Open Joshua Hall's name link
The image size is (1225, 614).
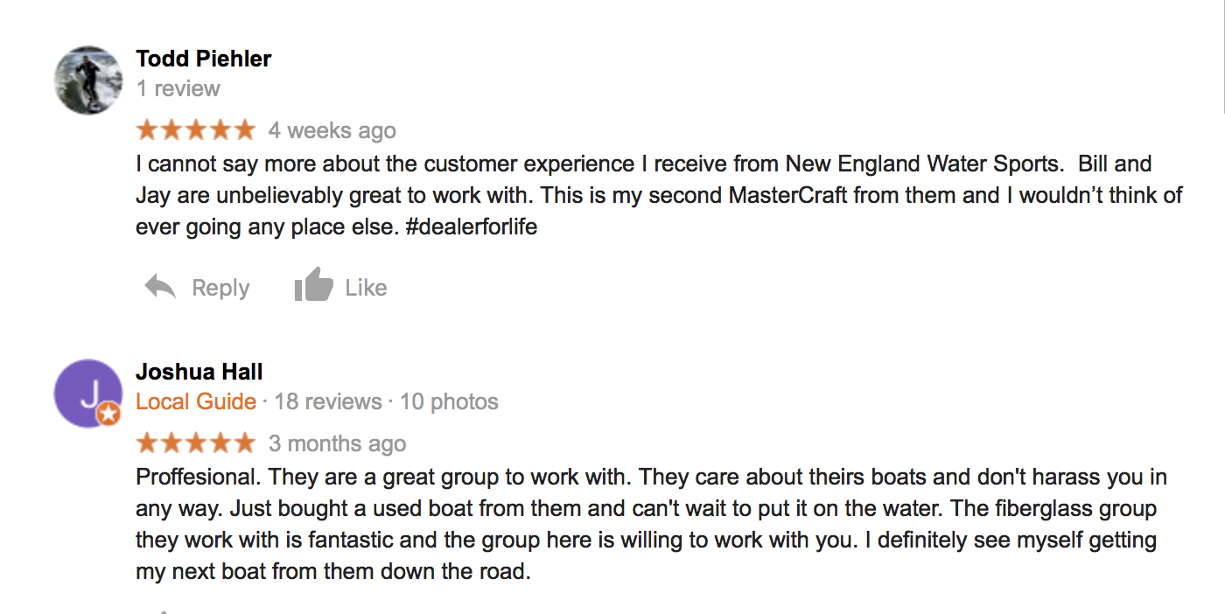[199, 372]
